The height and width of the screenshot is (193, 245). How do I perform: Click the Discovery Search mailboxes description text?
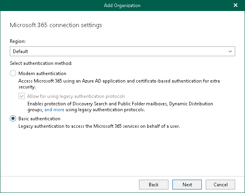pyautogui.click(x=120, y=104)
